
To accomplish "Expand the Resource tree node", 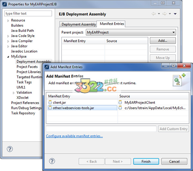I will pyautogui.click(x=8, y=21).
